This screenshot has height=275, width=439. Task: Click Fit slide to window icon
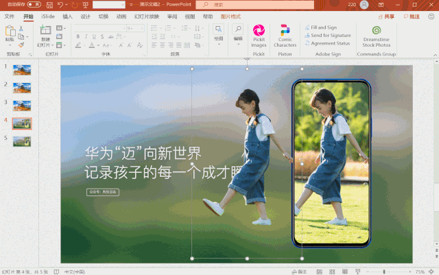(431, 272)
